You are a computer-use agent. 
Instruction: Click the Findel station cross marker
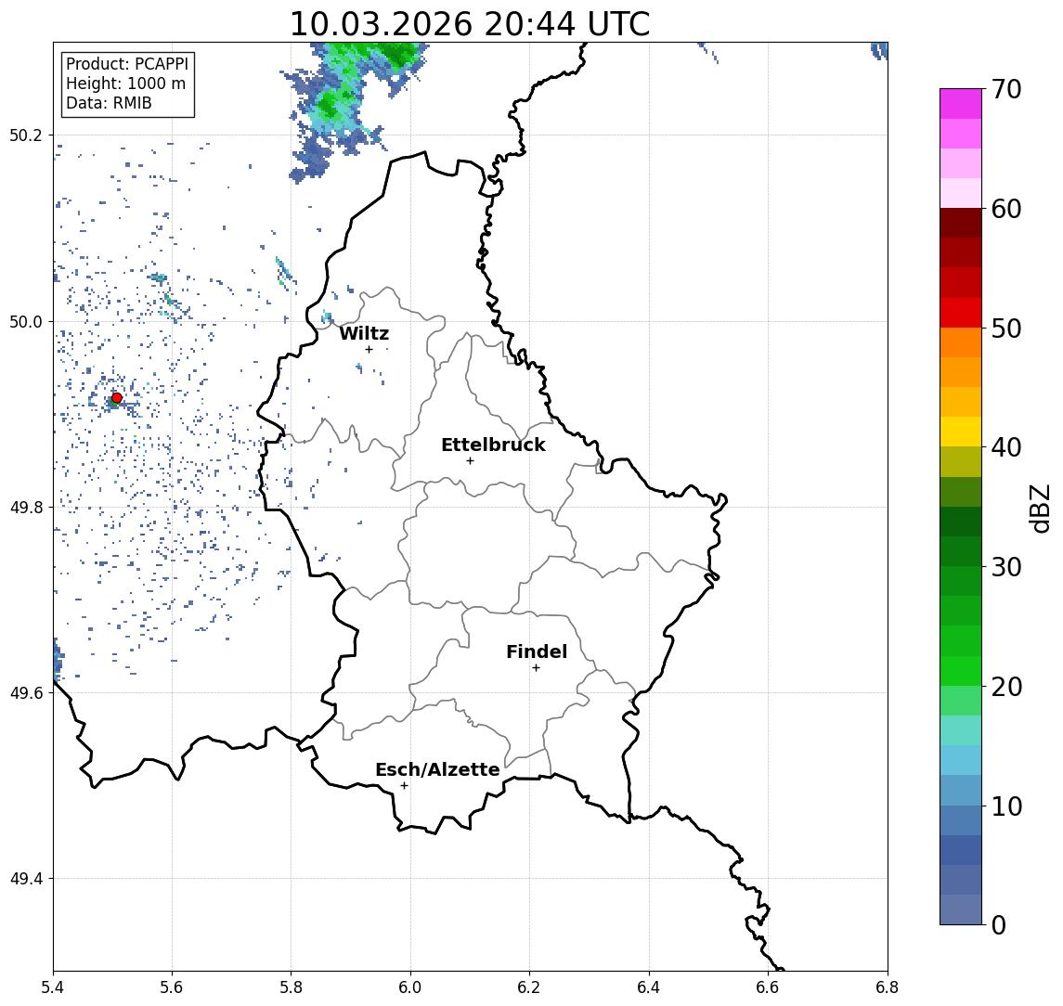point(536,668)
